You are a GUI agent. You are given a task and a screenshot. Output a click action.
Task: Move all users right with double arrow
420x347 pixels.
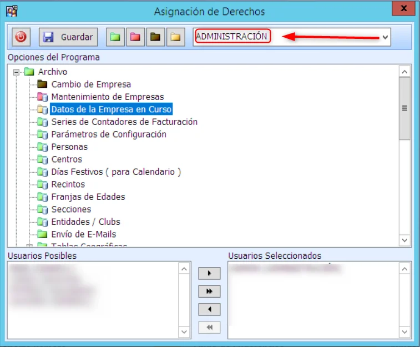(209, 291)
